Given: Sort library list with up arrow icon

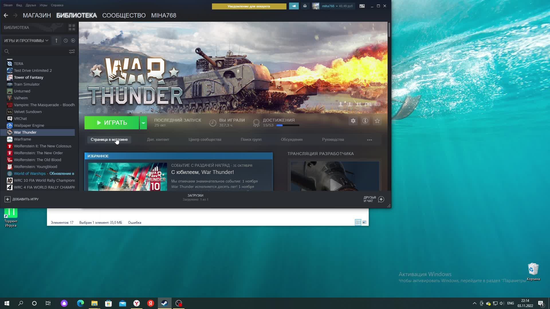Looking at the screenshot, I should pyautogui.click(x=56, y=41).
